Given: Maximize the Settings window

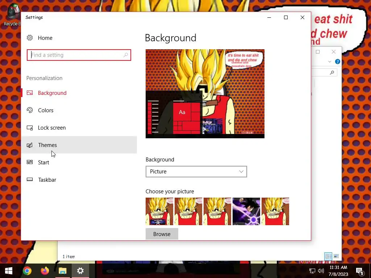Looking at the screenshot, I should pyautogui.click(x=286, y=17).
